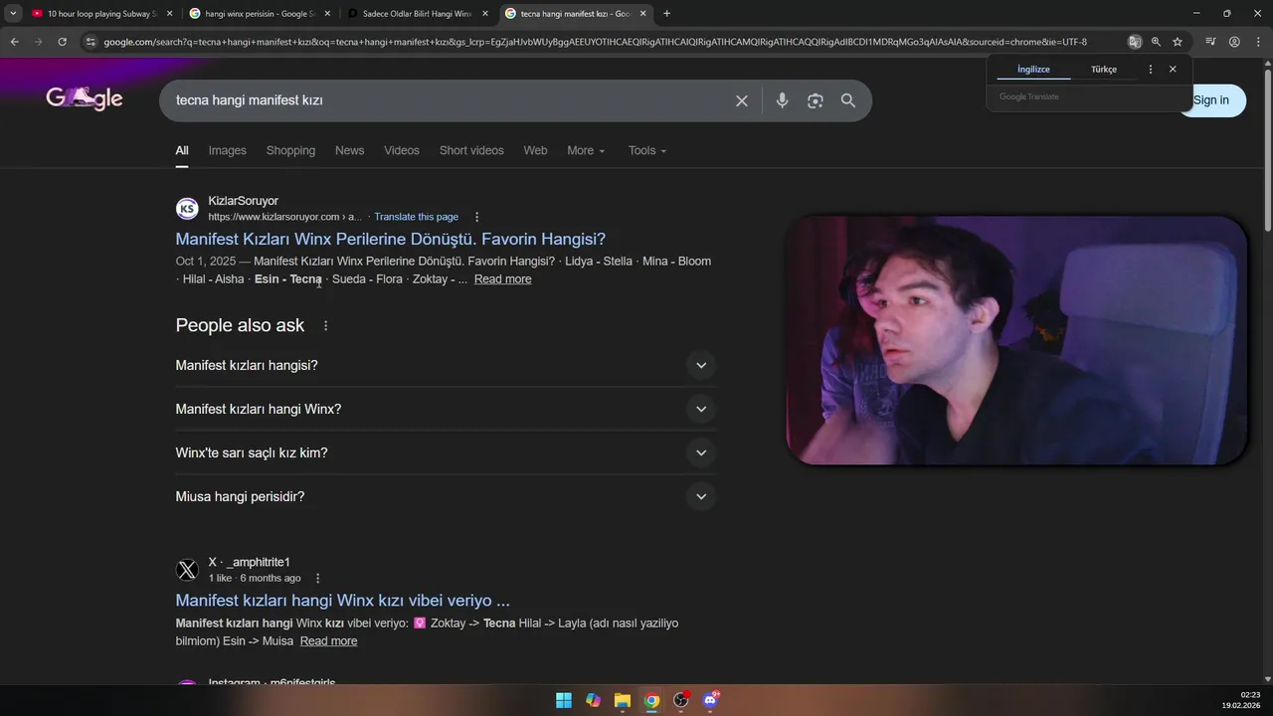Screen dimensions: 1273x716
Task: Open "Manifest kızları hangi Winx kızı vibei" result
Action: (342, 601)
